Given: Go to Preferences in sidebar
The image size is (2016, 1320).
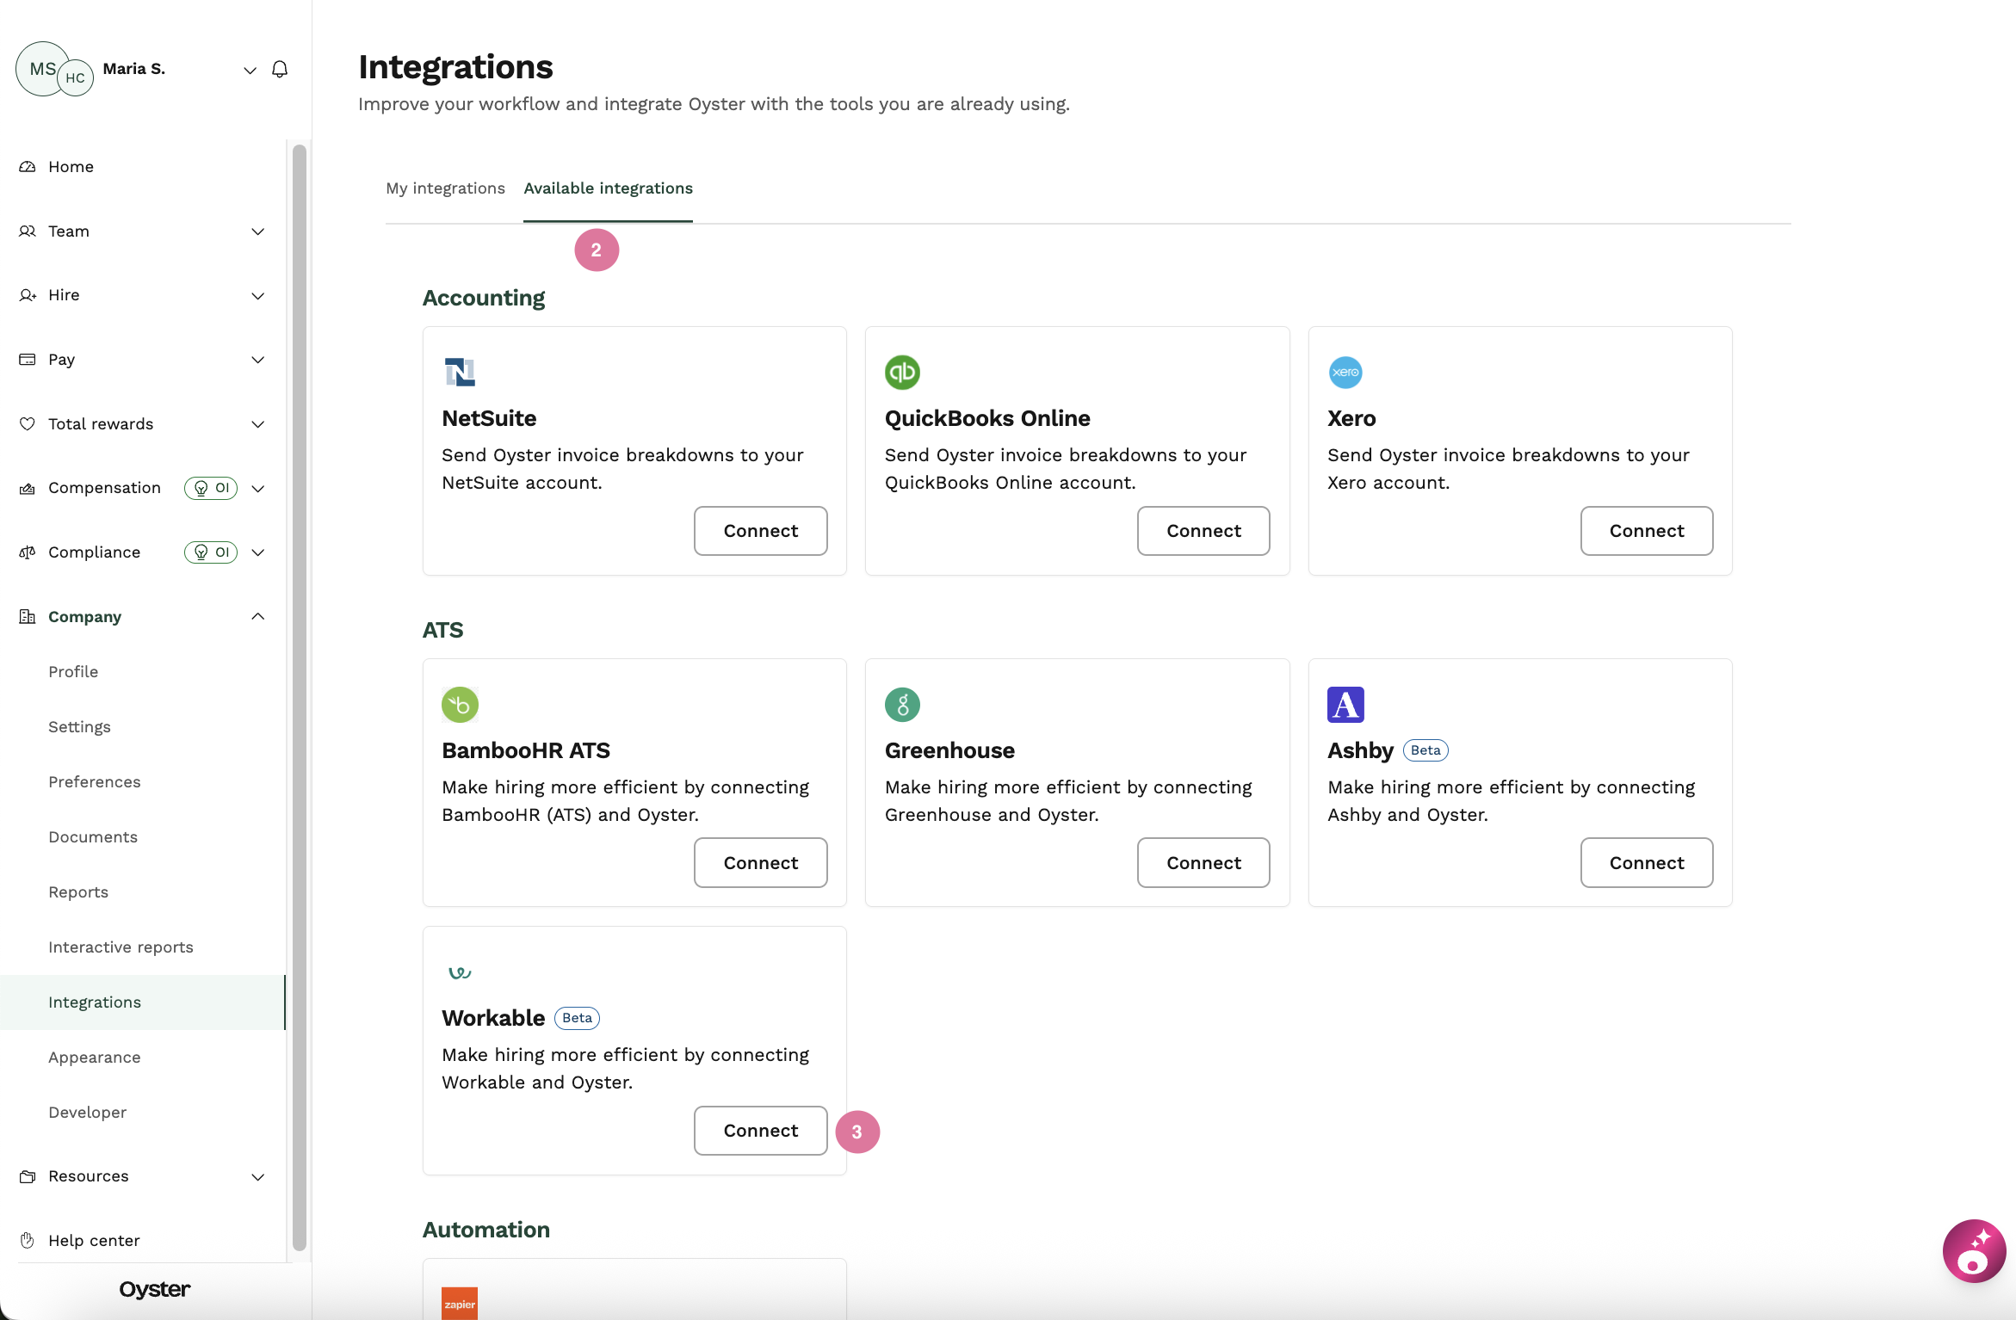Looking at the screenshot, I should [x=95, y=782].
